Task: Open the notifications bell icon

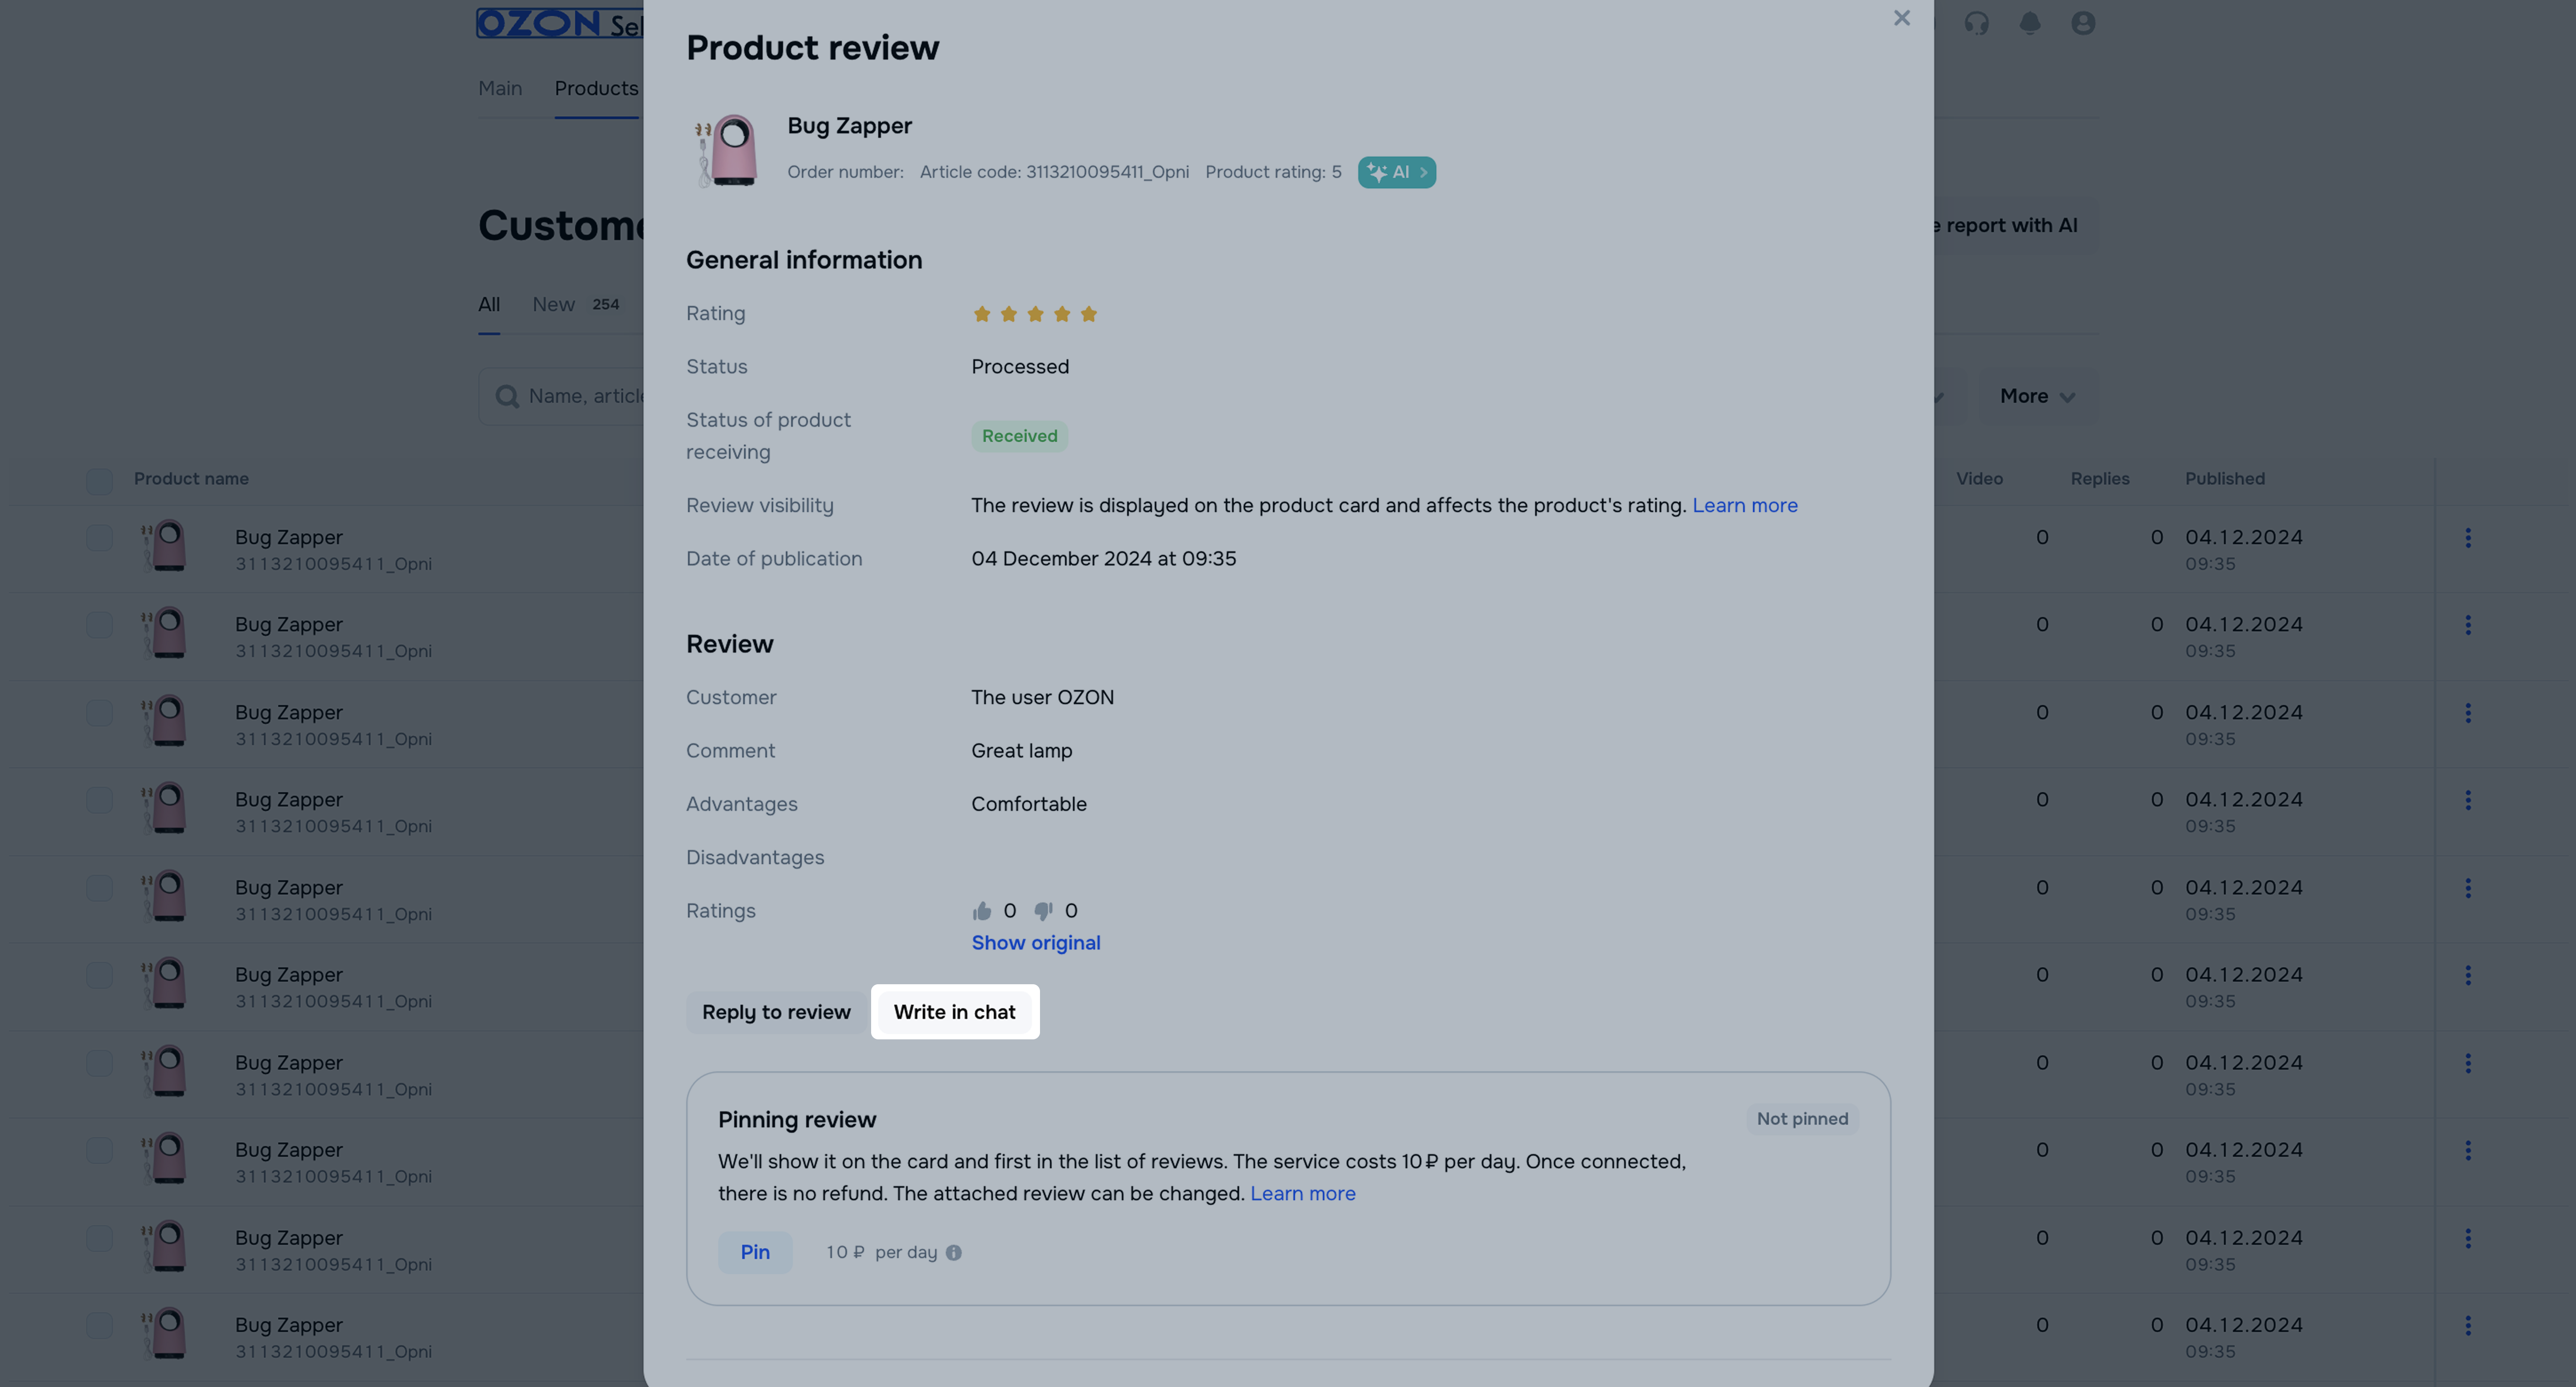Action: pyautogui.click(x=2029, y=23)
